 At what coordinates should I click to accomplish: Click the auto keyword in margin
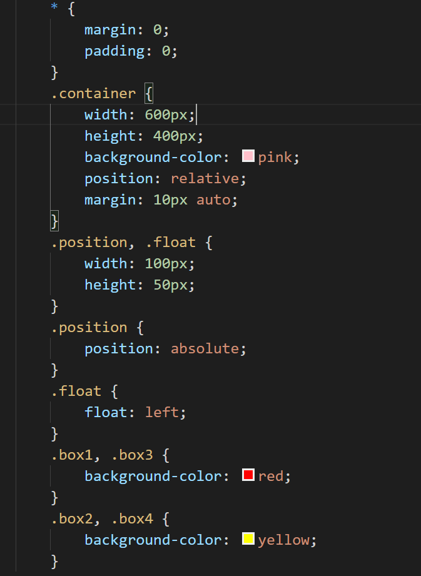point(213,200)
